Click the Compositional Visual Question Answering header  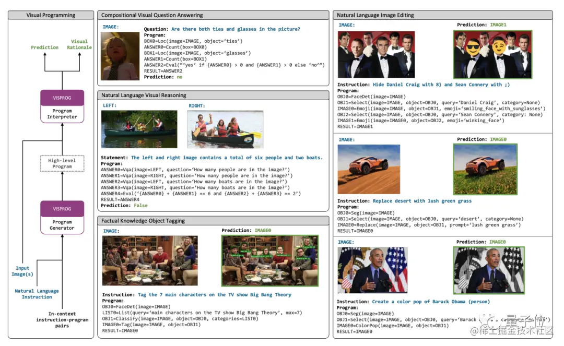click(x=213, y=15)
